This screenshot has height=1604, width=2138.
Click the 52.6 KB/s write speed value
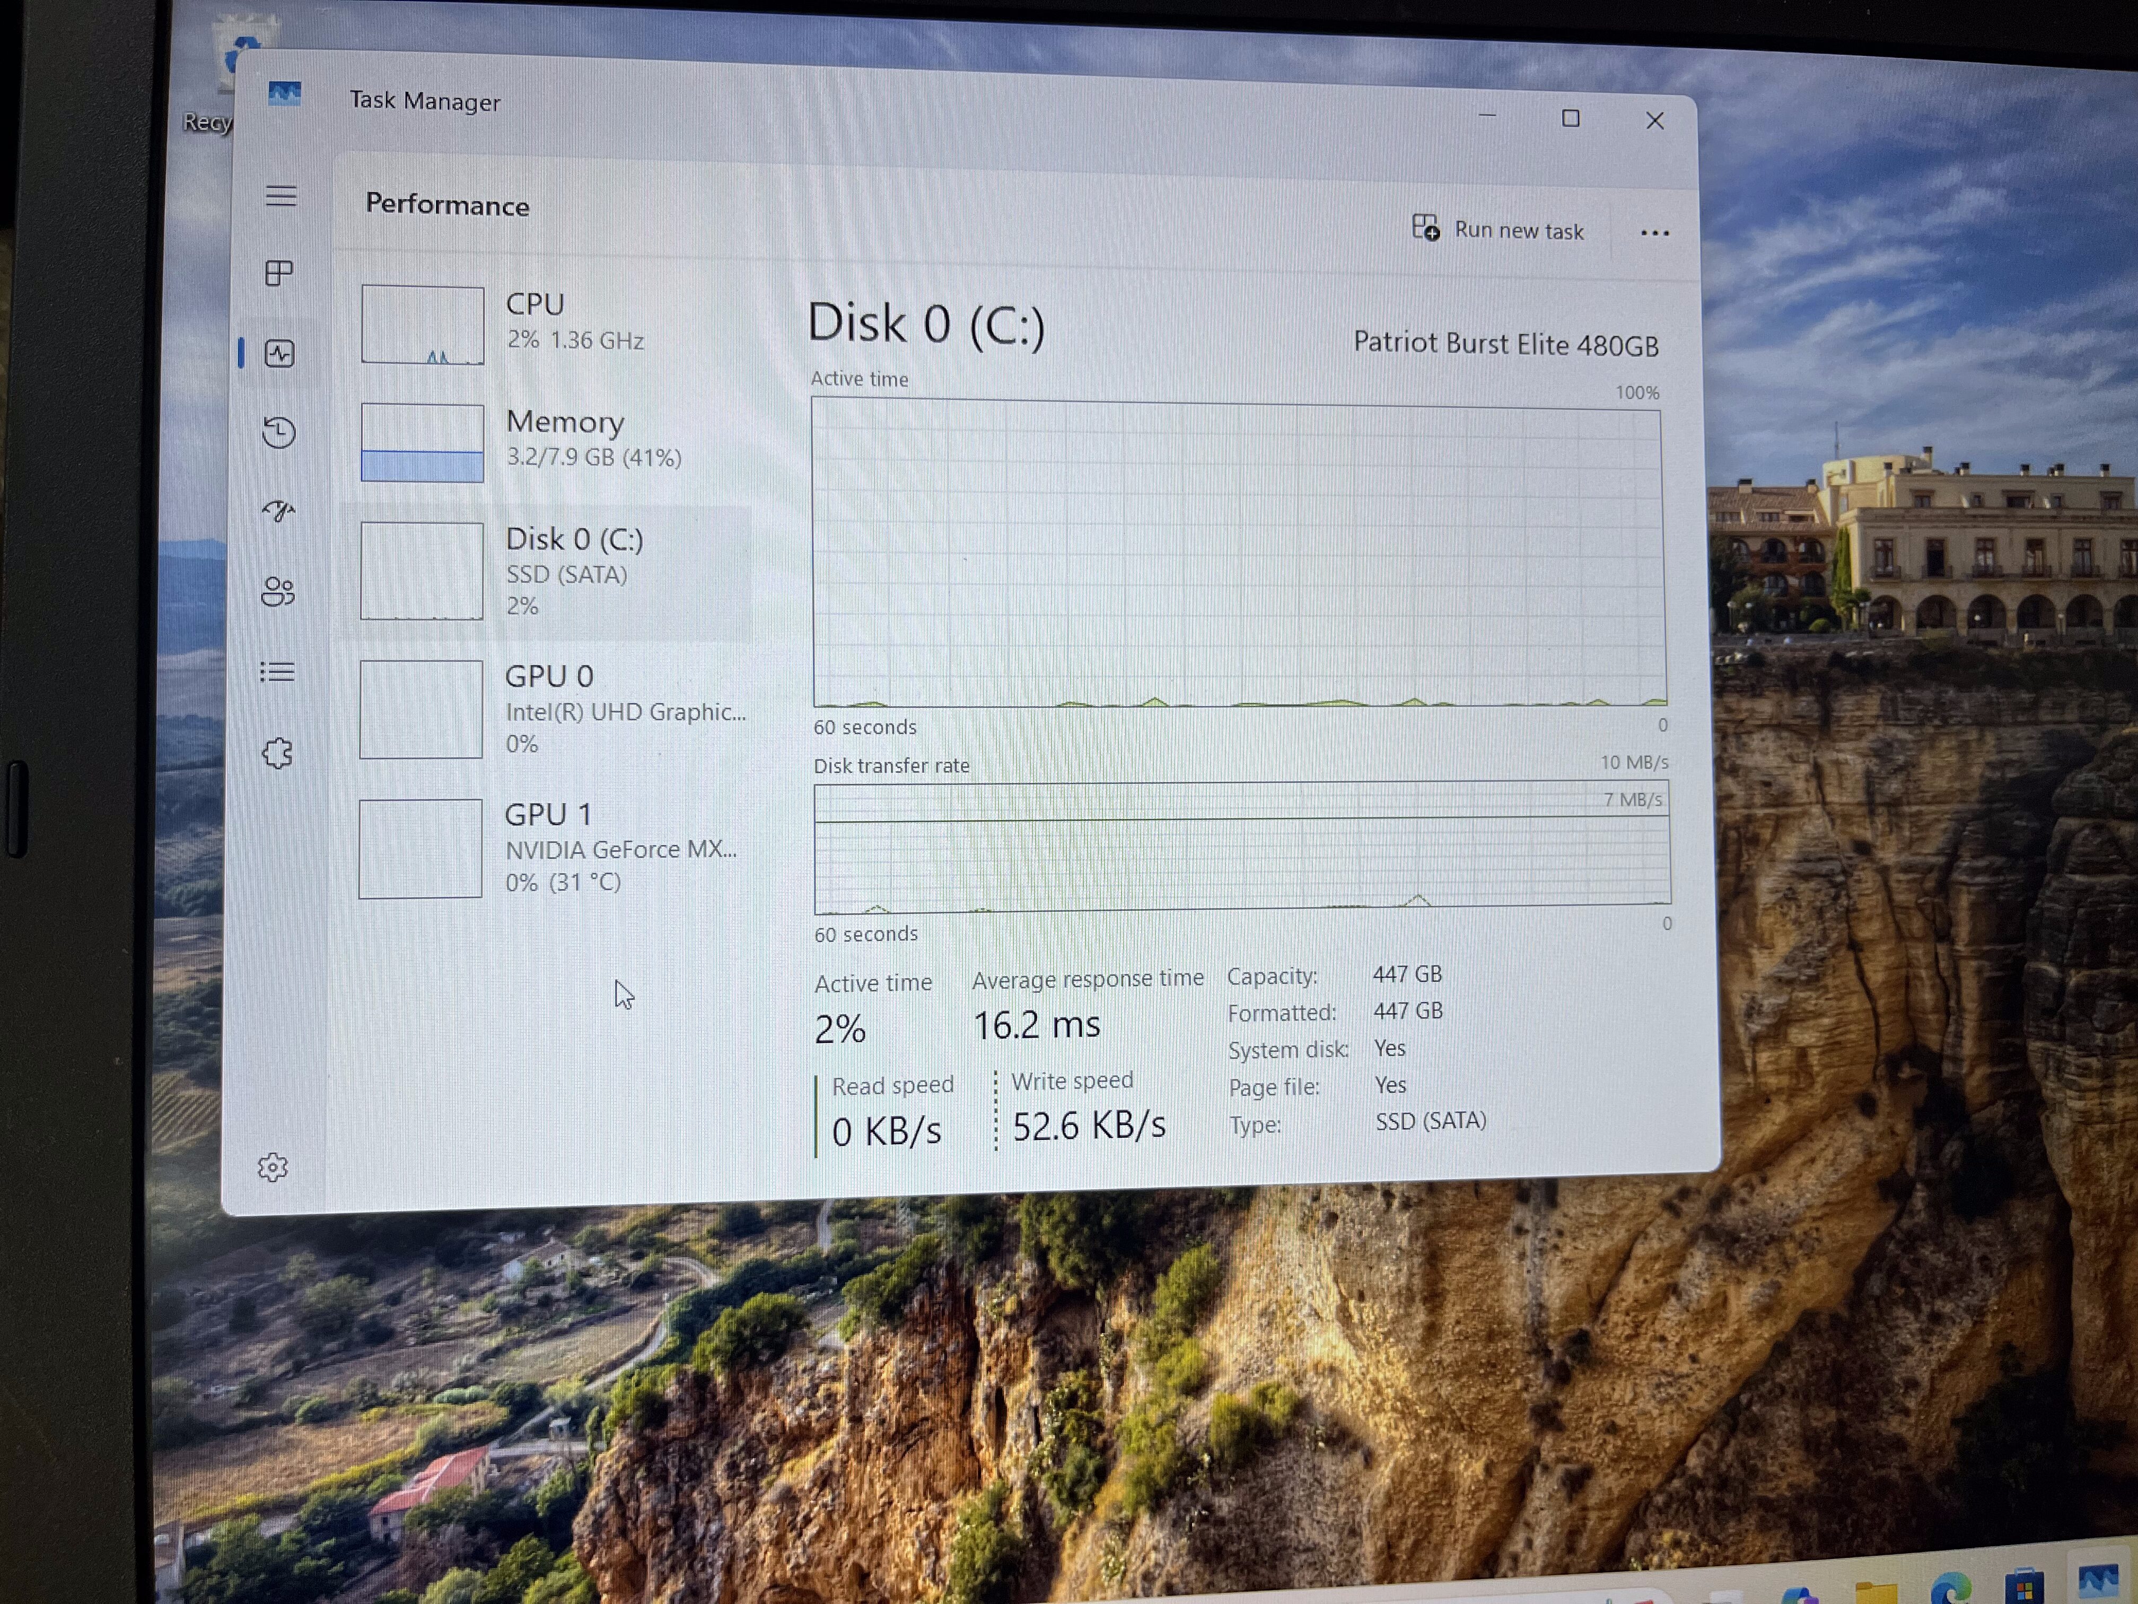coord(1089,1126)
